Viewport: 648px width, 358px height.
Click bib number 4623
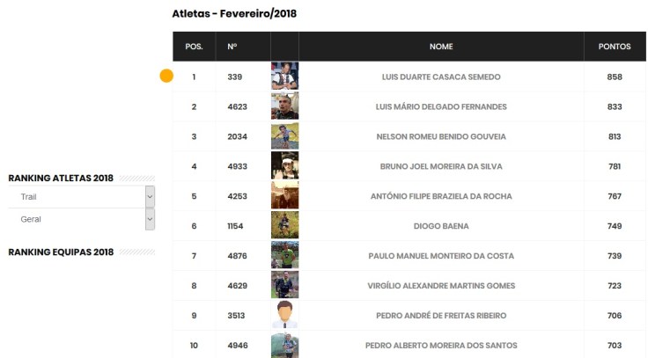tap(237, 106)
